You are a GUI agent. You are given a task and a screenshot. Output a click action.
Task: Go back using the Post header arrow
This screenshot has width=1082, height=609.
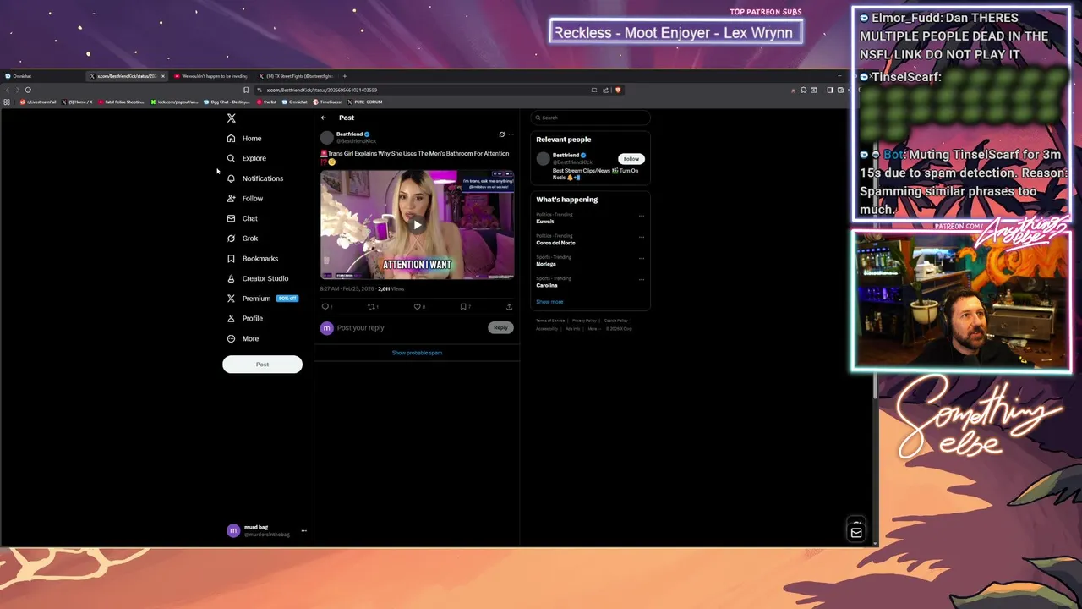pyautogui.click(x=324, y=118)
